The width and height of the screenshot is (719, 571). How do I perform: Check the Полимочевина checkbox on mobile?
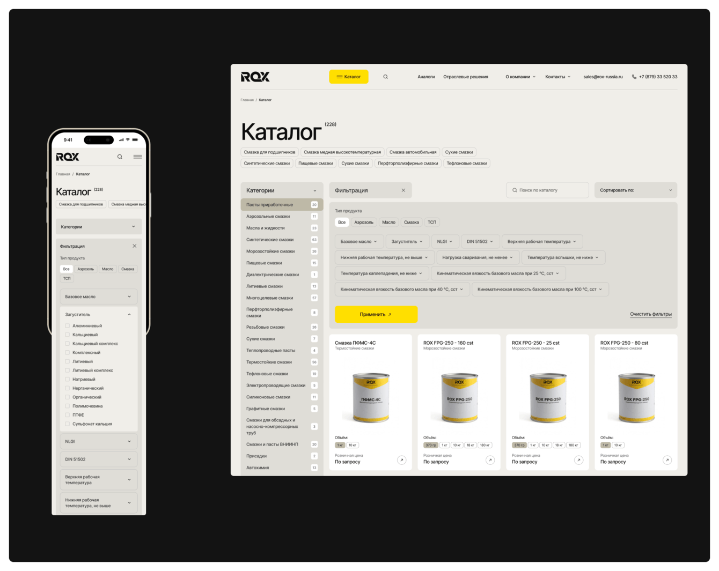click(68, 406)
